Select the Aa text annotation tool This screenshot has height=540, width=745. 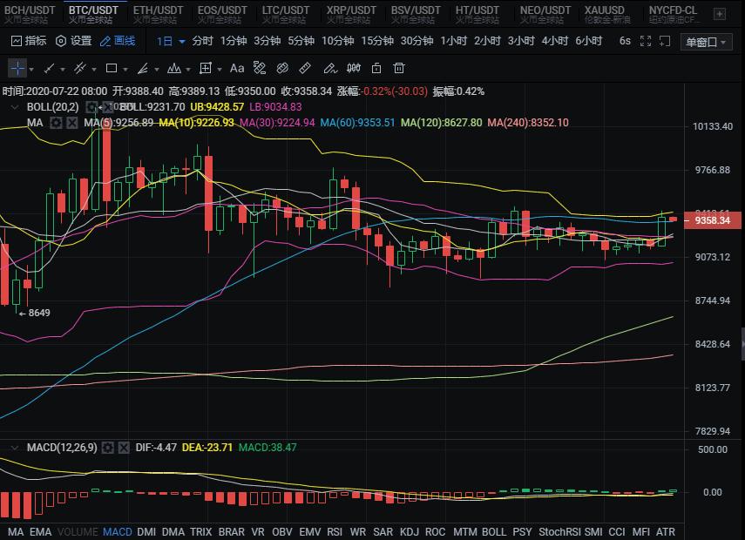pyautogui.click(x=237, y=69)
